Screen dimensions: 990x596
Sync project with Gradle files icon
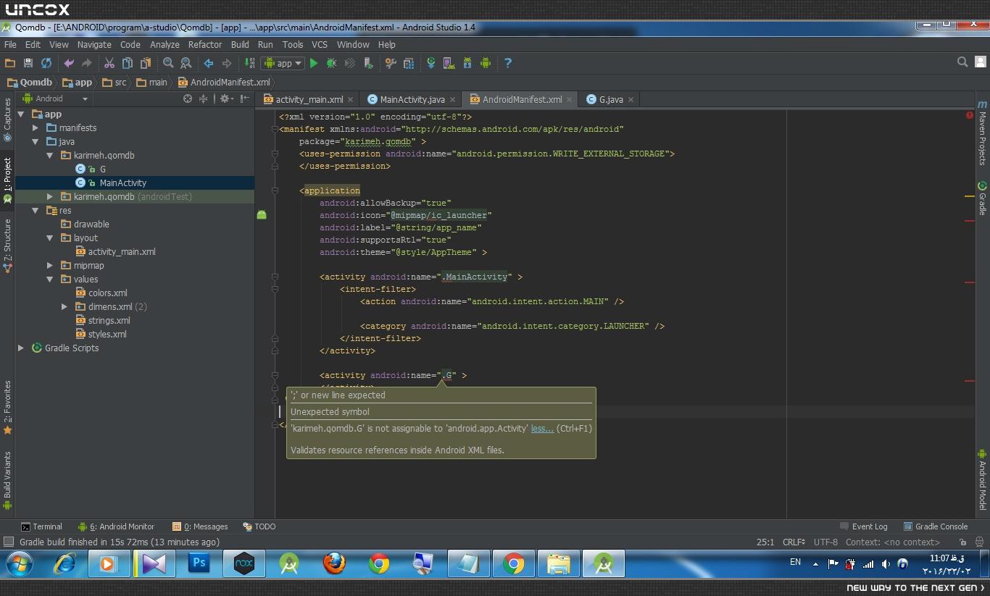coord(431,63)
